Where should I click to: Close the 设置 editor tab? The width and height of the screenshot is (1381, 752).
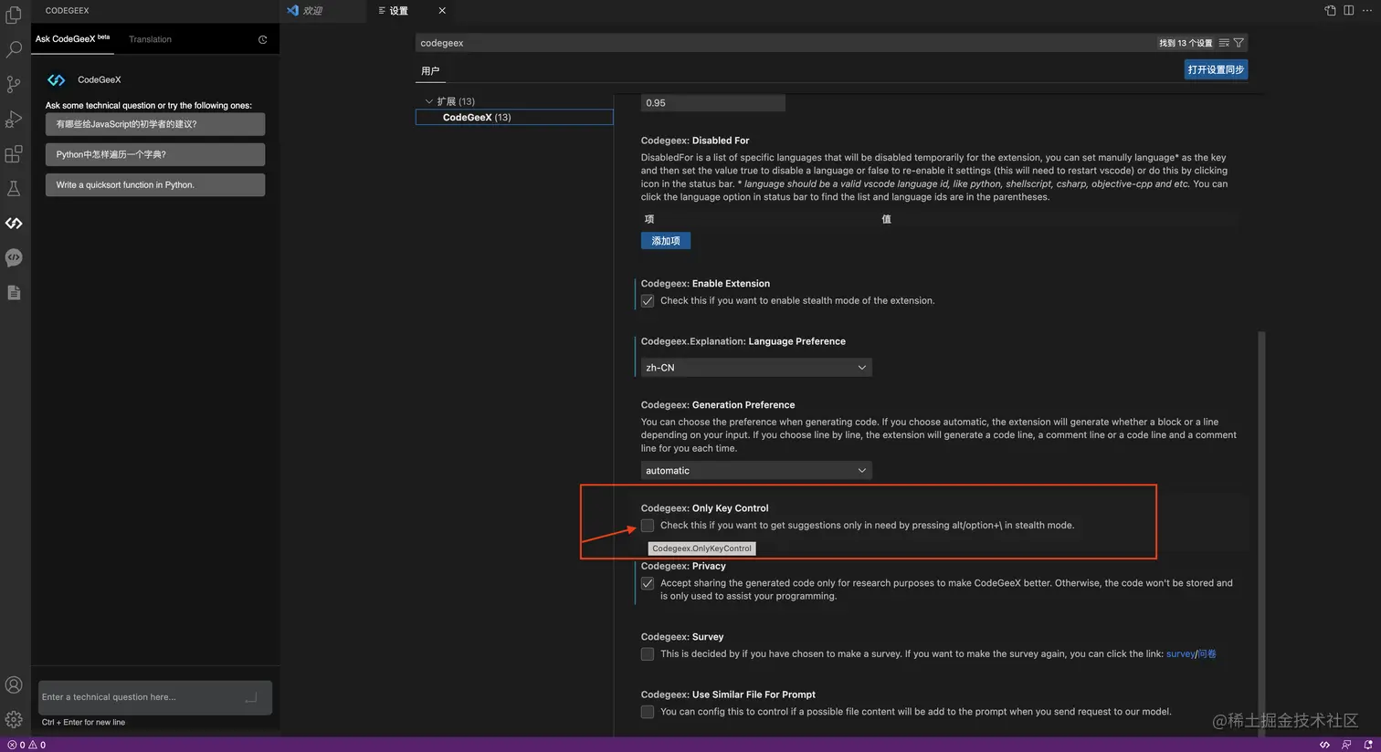pos(442,11)
